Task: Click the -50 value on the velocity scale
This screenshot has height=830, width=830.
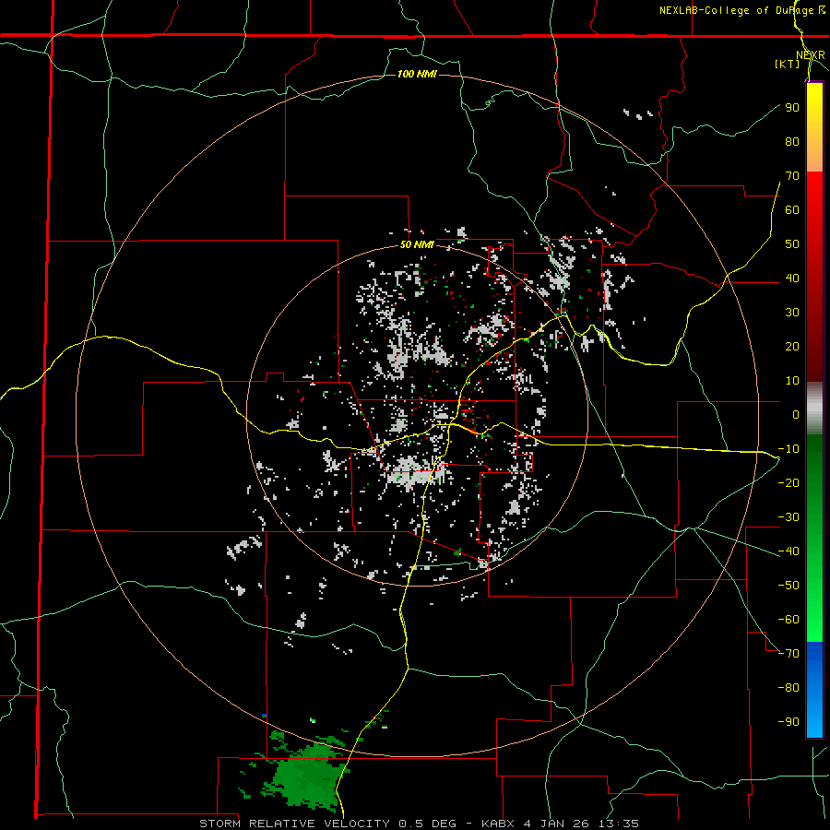Action: [x=788, y=586]
